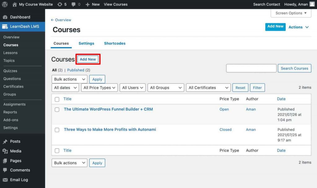317x188 pixels.
Task: Sort by Date in the table footer
Action: coord(281,151)
